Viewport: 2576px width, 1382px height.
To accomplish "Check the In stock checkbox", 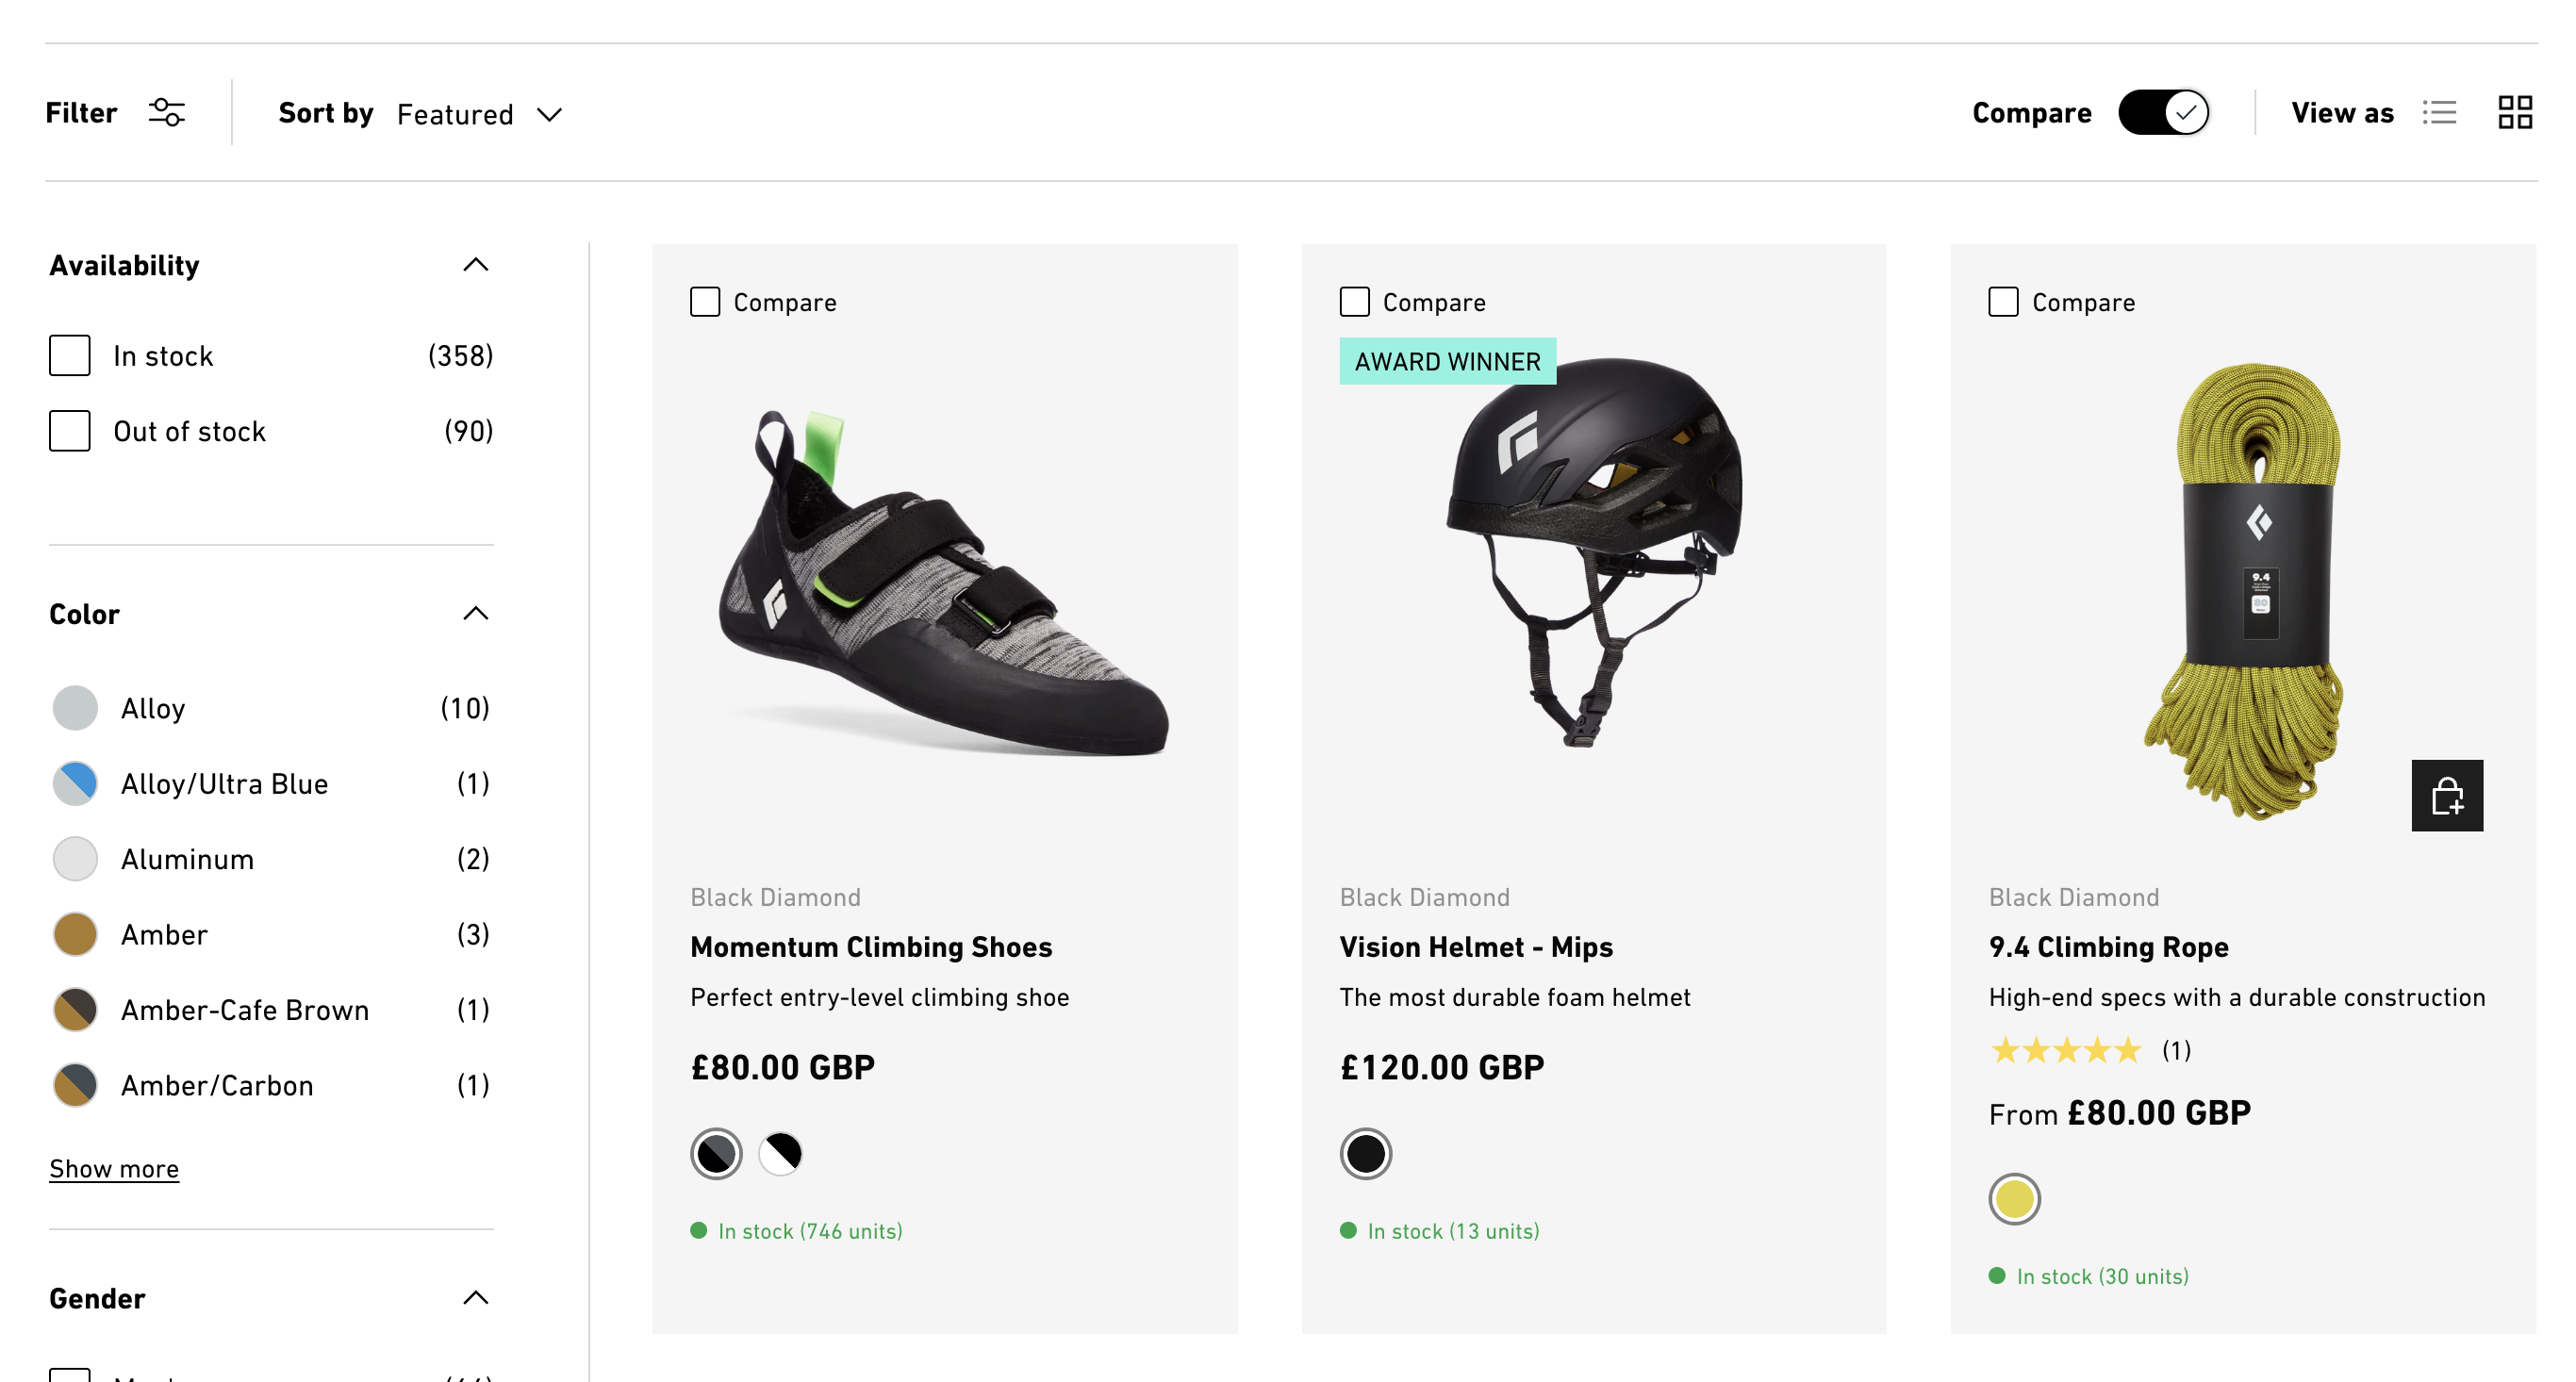I will click(x=70, y=356).
